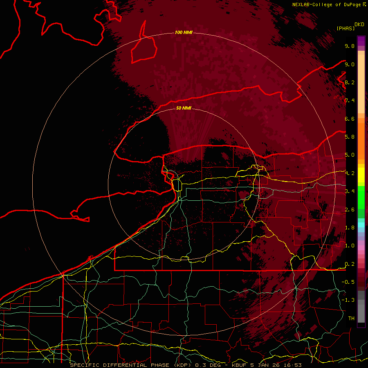Click the 3.4 value on color scale
The width and height of the screenshot is (368, 368).
pyautogui.click(x=350, y=191)
